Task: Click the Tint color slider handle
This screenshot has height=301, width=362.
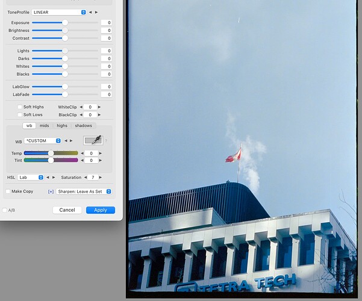Action: pos(51,160)
